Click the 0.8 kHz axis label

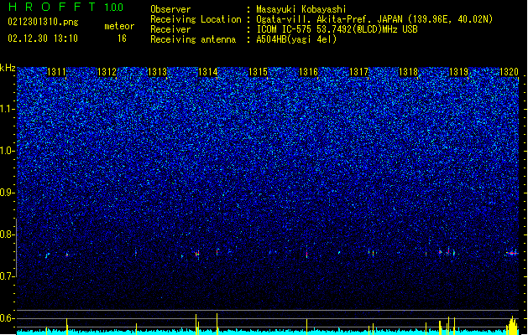tap(7, 234)
